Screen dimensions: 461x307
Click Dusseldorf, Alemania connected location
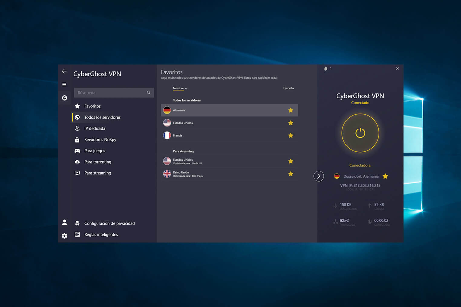point(361,176)
